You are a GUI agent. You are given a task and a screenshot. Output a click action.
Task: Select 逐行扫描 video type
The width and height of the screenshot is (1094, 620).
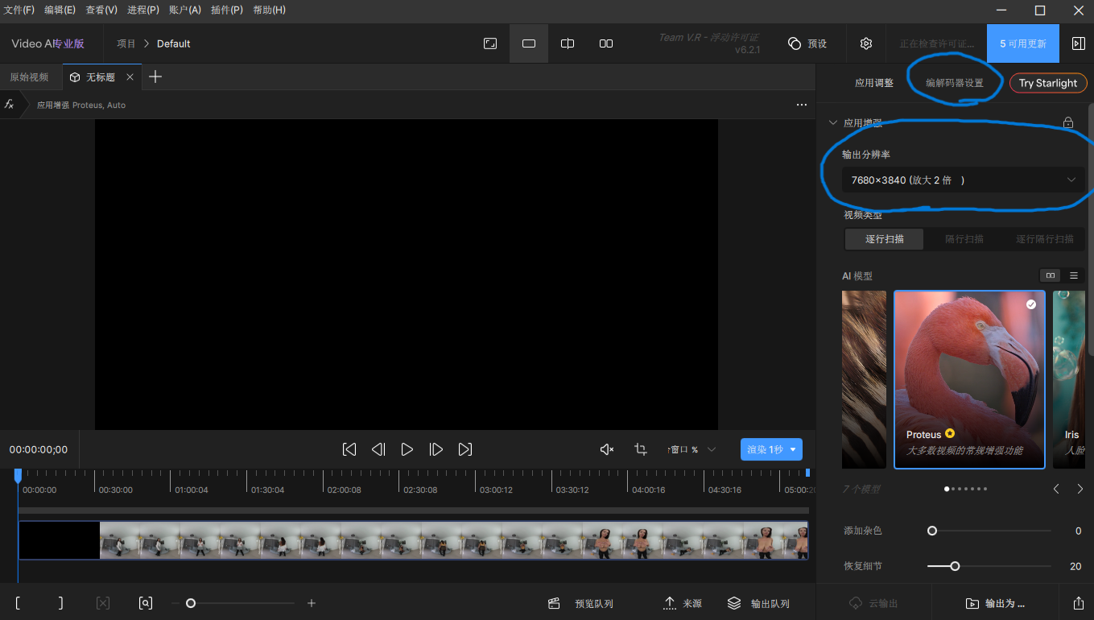pos(885,239)
